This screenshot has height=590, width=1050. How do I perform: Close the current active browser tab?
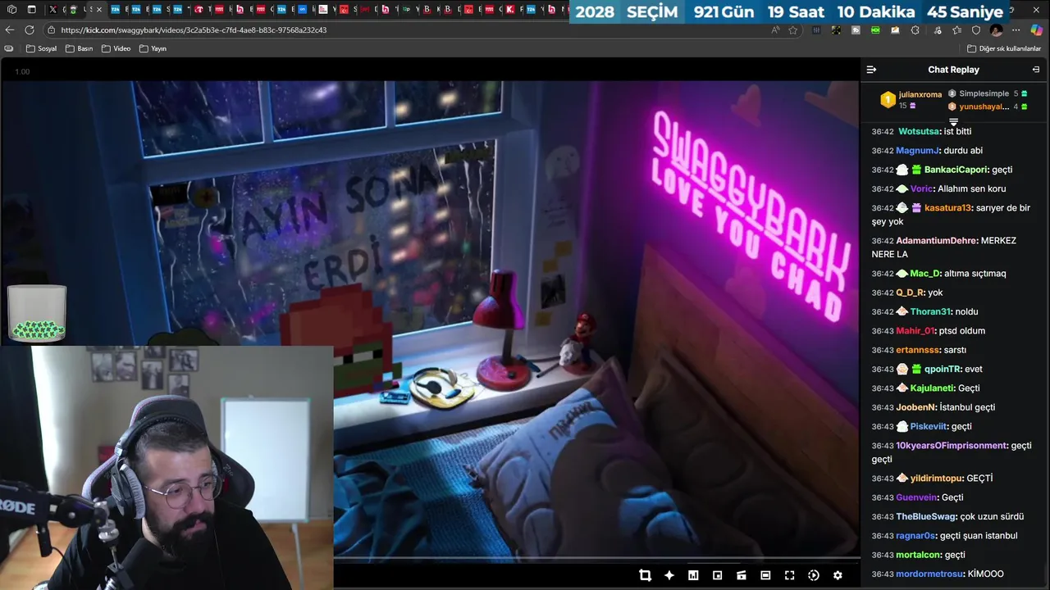[x=99, y=10]
